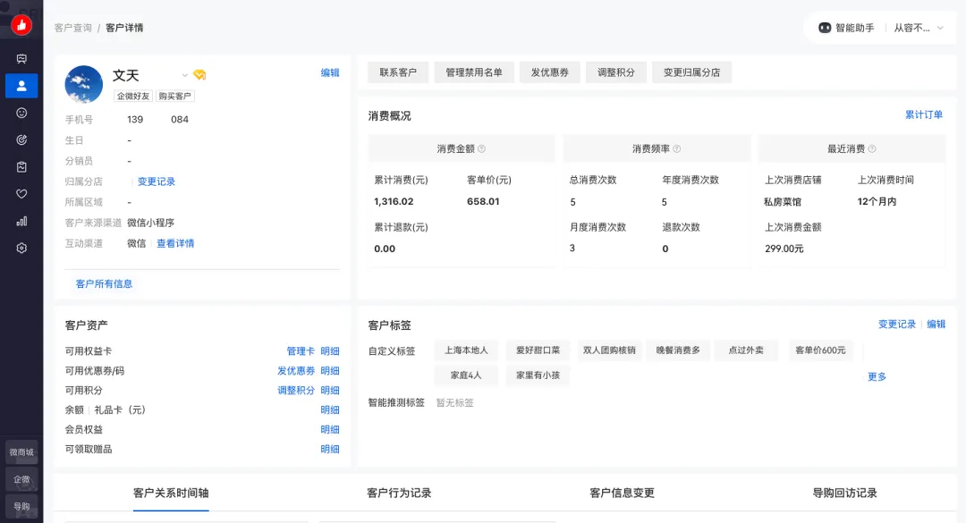Viewport: 966px width, 523px height.
Task: Click the 联系客户 button
Action: (398, 72)
